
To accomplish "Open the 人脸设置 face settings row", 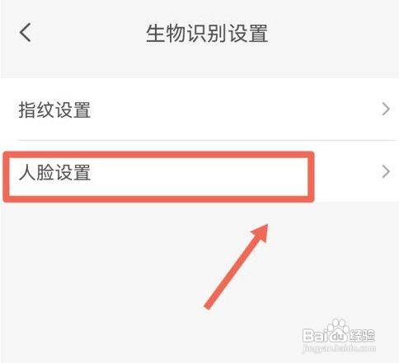I will coord(199,172).
